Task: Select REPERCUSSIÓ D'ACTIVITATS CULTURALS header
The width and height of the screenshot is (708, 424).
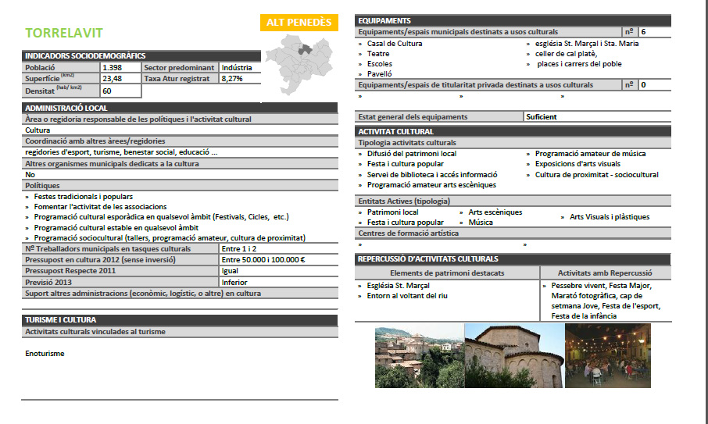Action: point(513,259)
